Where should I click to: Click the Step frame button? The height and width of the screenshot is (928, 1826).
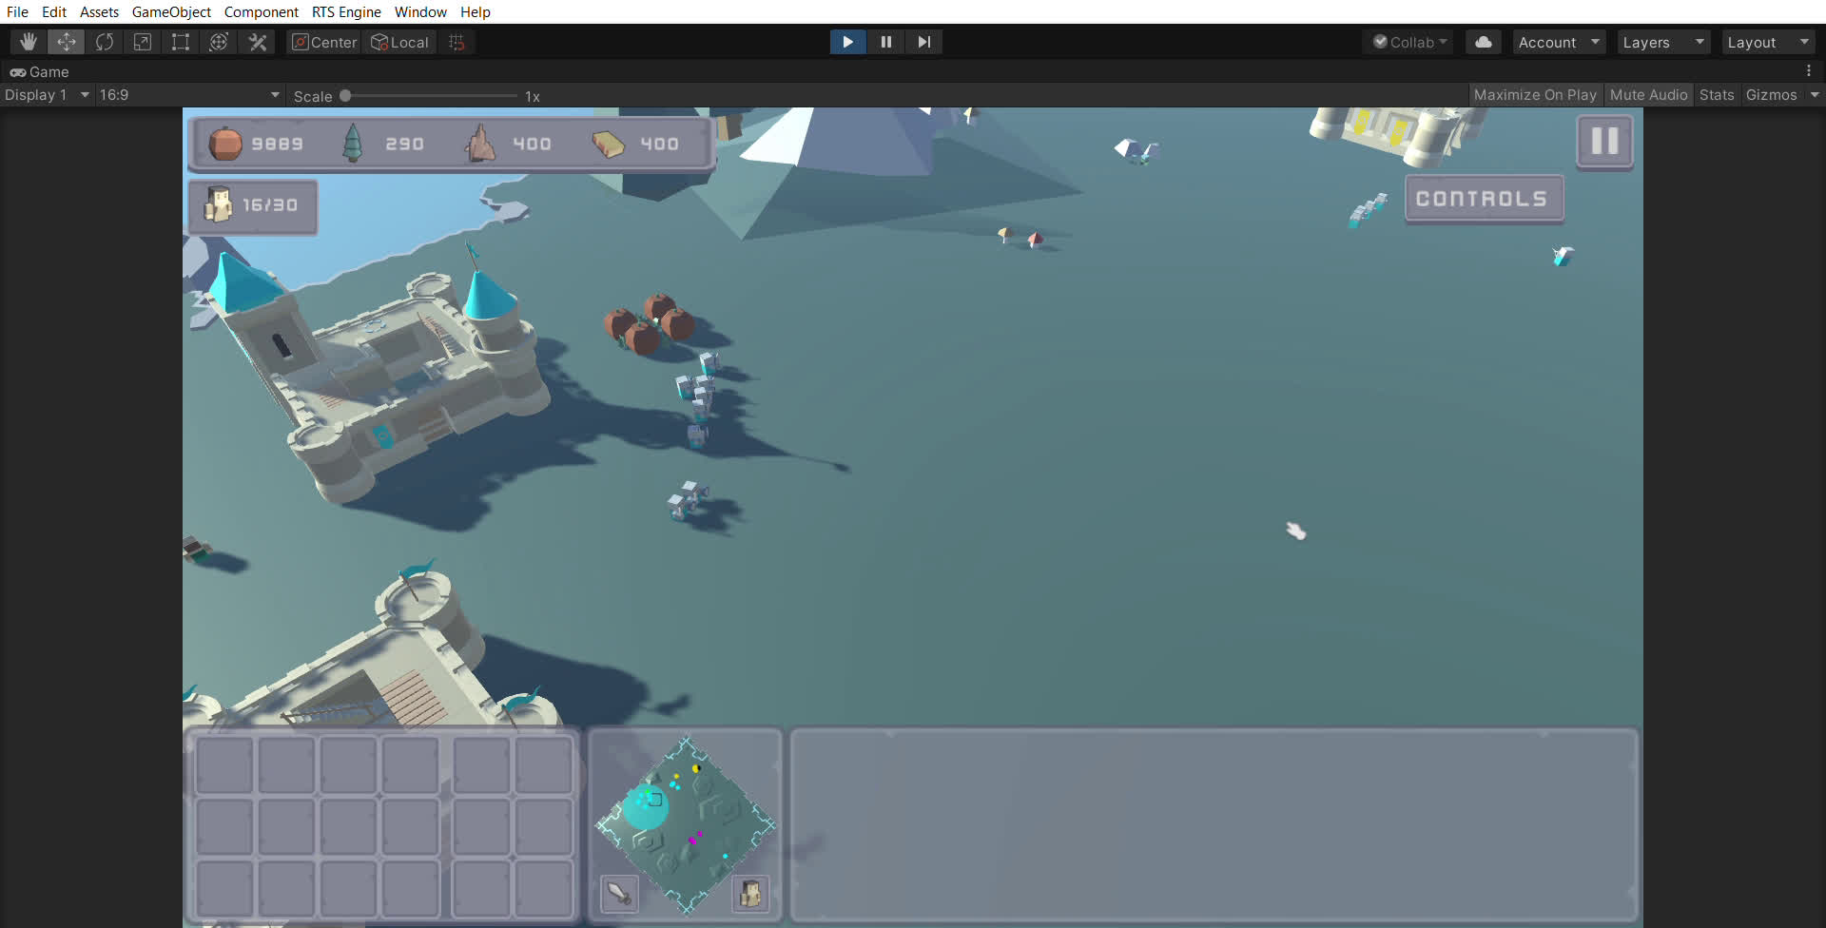(923, 42)
